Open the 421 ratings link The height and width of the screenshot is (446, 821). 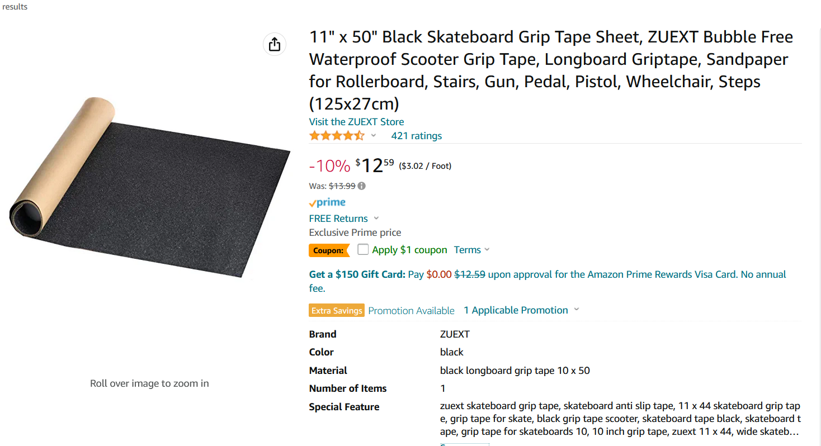click(x=416, y=136)
